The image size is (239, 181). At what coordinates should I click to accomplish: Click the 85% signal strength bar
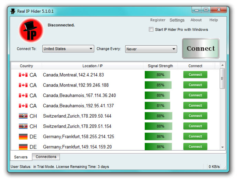point(158,85)
